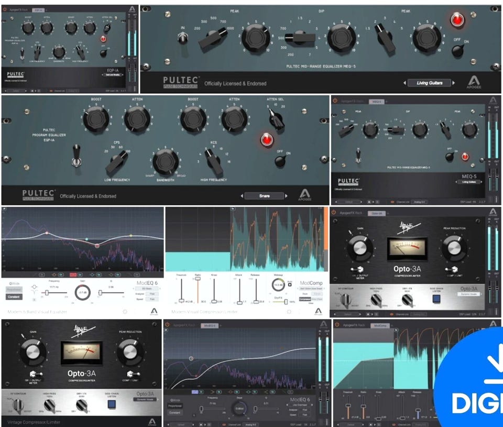Flip bypass toggle switch on large EQP-1A panel

click(x=76, y=157)
